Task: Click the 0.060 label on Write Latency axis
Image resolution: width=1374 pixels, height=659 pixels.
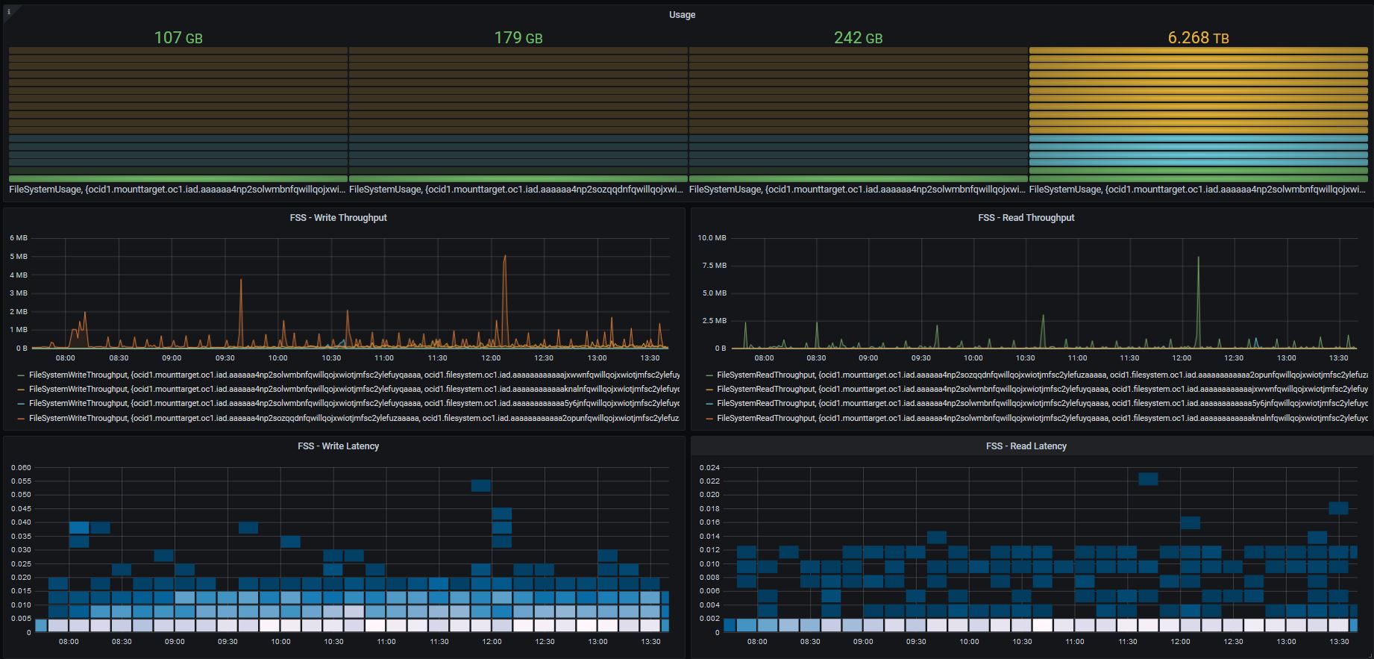Action: [21, 468]
